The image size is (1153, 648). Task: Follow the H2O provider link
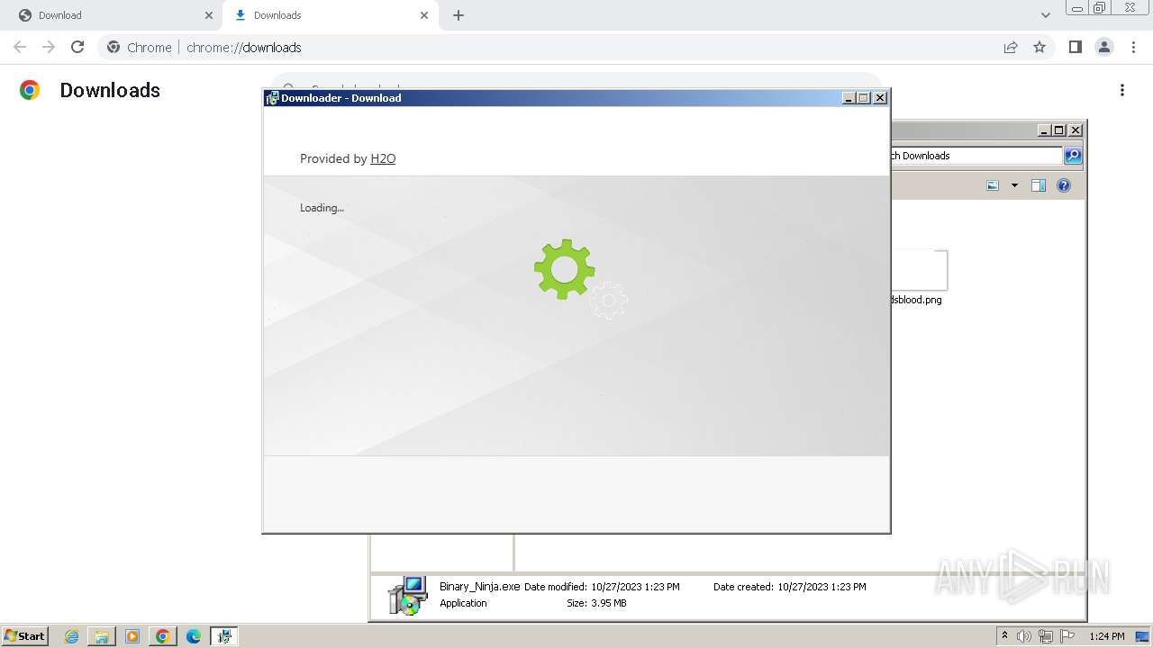383,158
